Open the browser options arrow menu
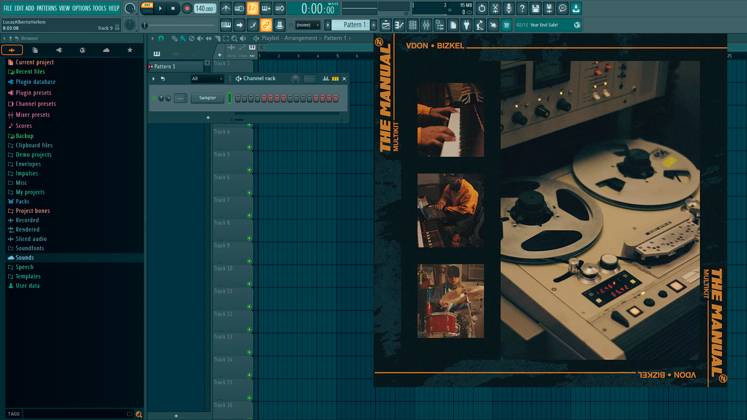The width and height of the screenshot is (747, 420). tap(4, 38)
